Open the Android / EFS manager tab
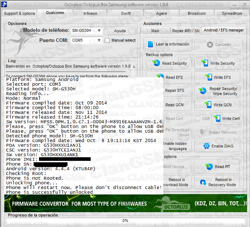This screenshot has width=250, height=227. tap(224, 30)
